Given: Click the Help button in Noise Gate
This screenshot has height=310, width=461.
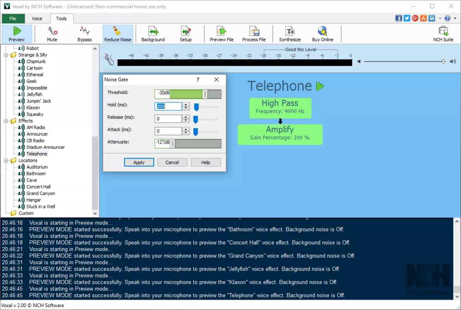Looking at the screenshot, I should (x=205, y=162).
